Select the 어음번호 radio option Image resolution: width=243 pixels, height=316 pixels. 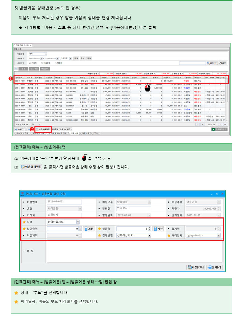pos(42,63)
